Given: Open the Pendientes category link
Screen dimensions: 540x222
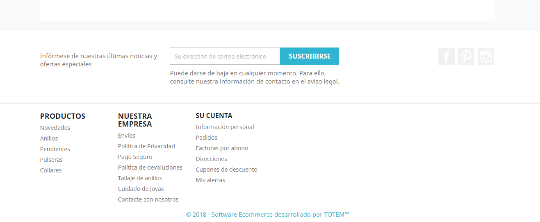Looking at the screenshot, I should [55, 149].
